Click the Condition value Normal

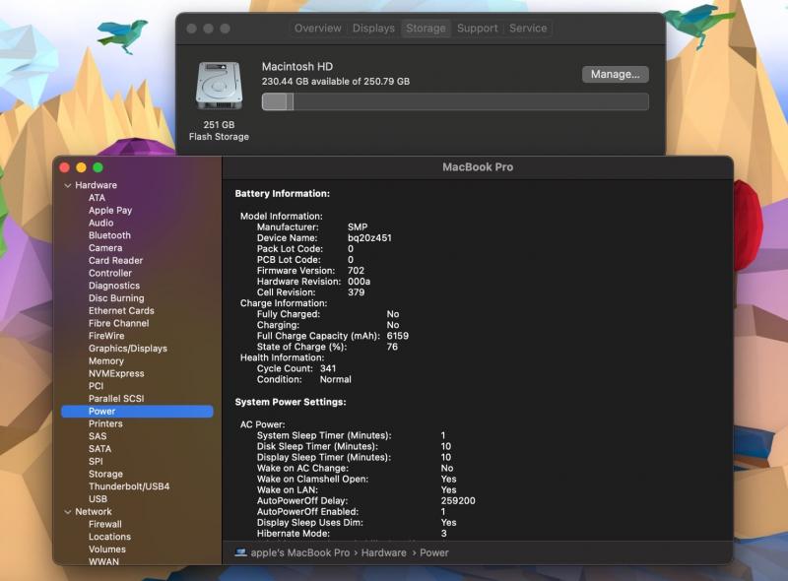[x=336, y=379]
